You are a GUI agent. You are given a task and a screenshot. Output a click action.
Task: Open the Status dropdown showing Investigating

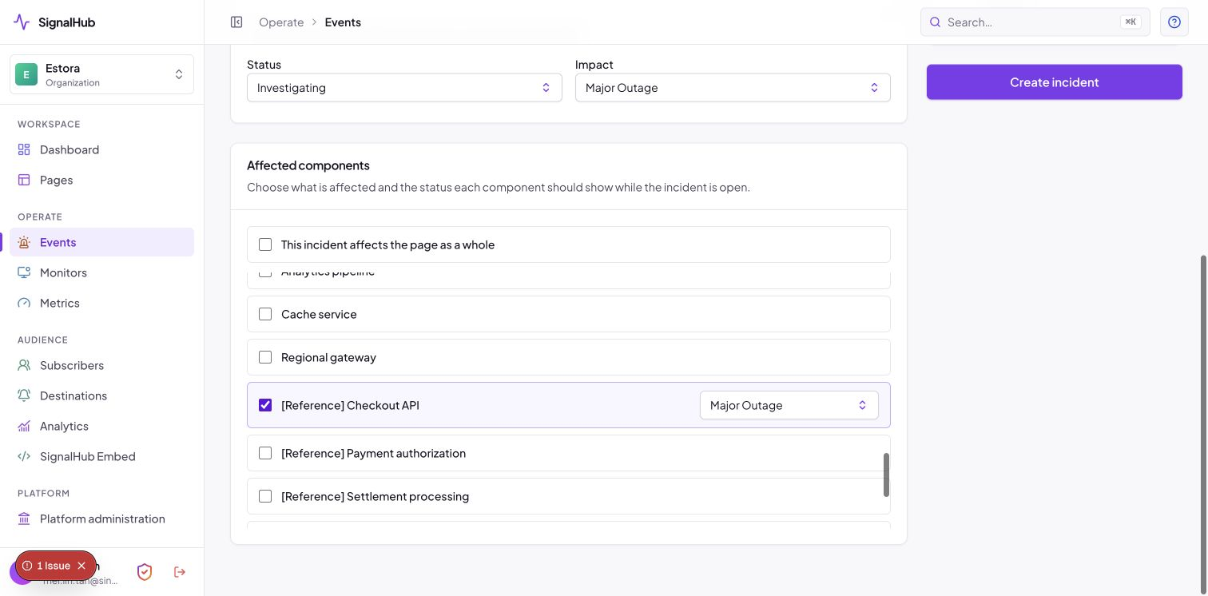tap(404, 88)
